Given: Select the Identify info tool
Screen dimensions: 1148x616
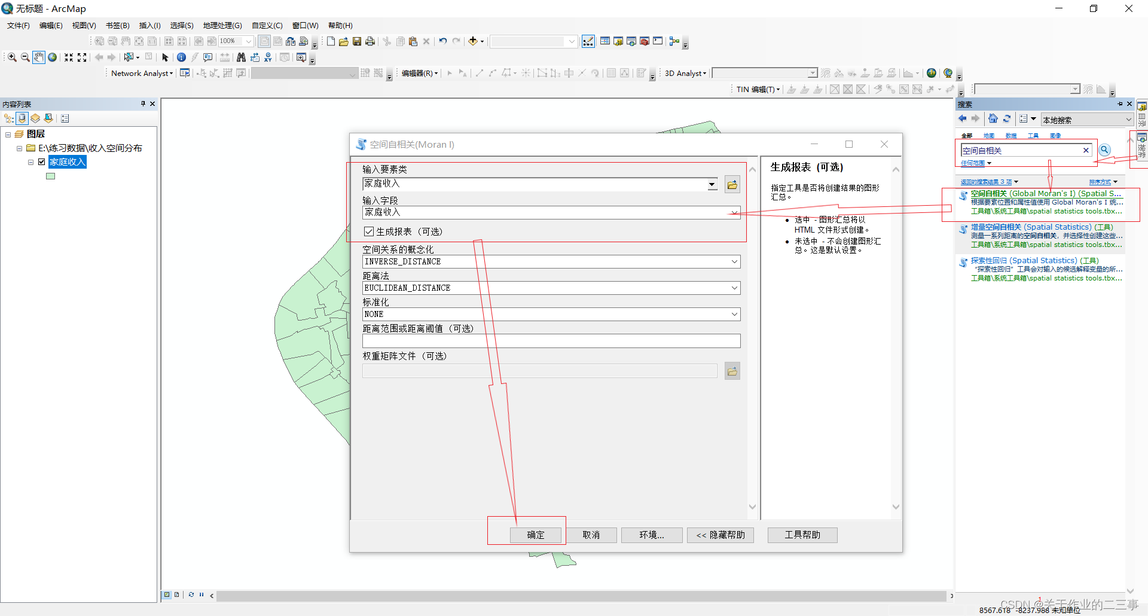Looking at the screenshot, I should point(181,57).
